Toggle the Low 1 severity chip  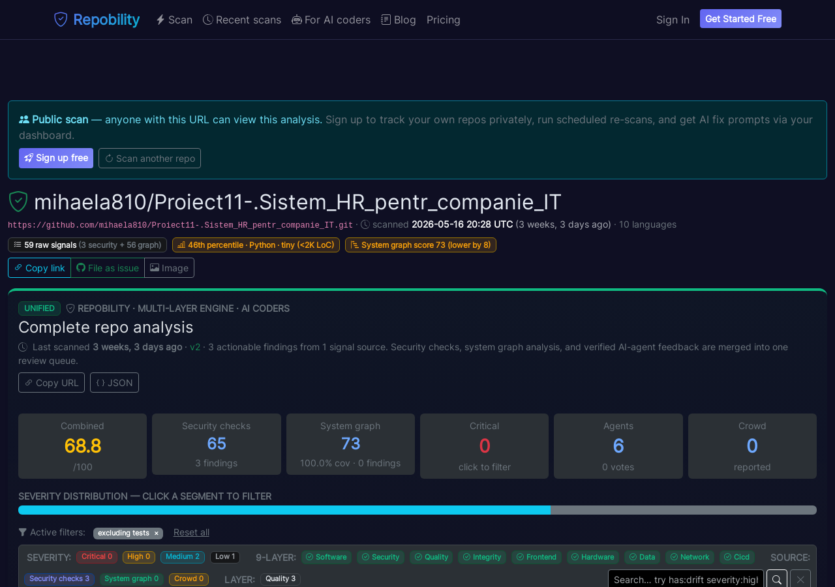click(225, 557)
